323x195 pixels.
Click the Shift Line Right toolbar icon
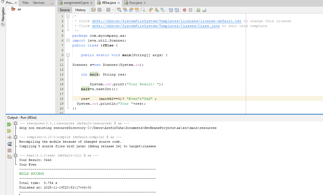click(x=177, y=10)
